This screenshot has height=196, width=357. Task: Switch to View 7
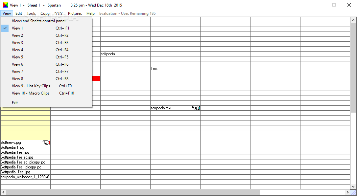[x=46, y=71]
